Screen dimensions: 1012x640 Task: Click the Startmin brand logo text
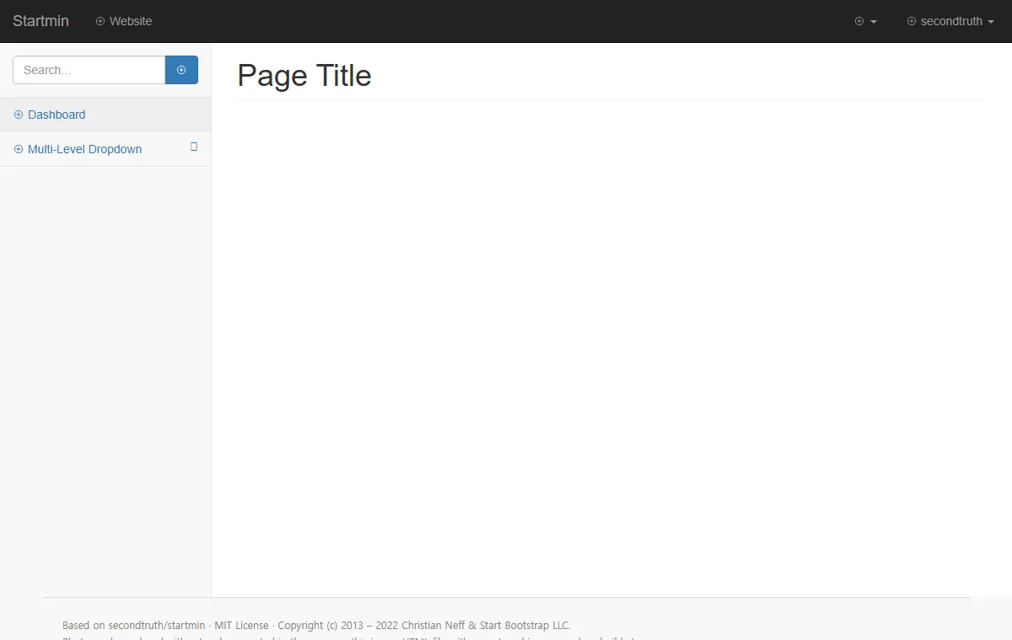(40, 21)
